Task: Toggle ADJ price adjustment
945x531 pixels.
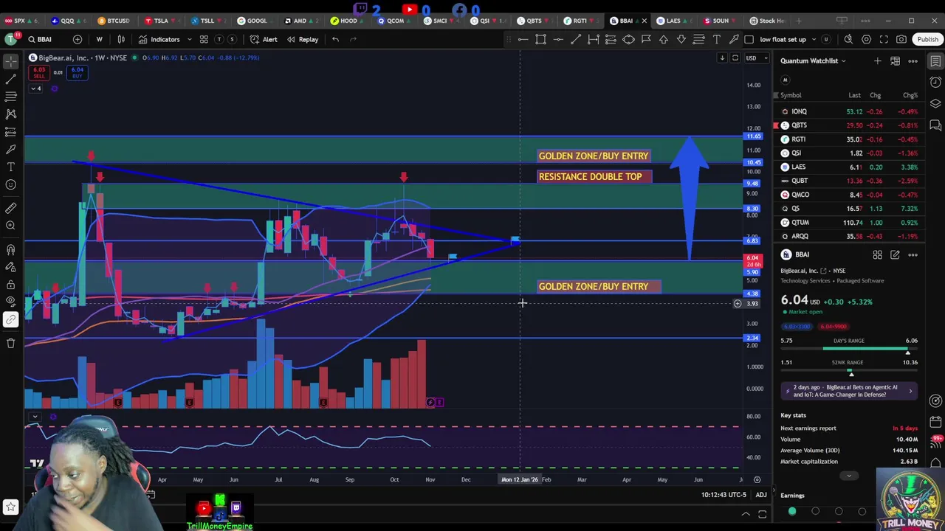Action: point(760,495)
